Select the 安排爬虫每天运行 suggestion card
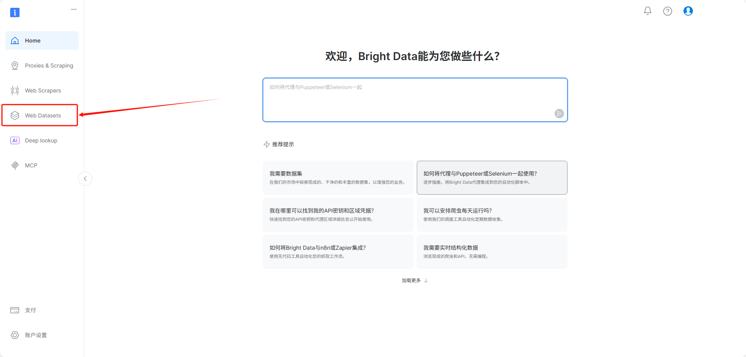Viewport: 746px width, 357px height. point(492,215)
